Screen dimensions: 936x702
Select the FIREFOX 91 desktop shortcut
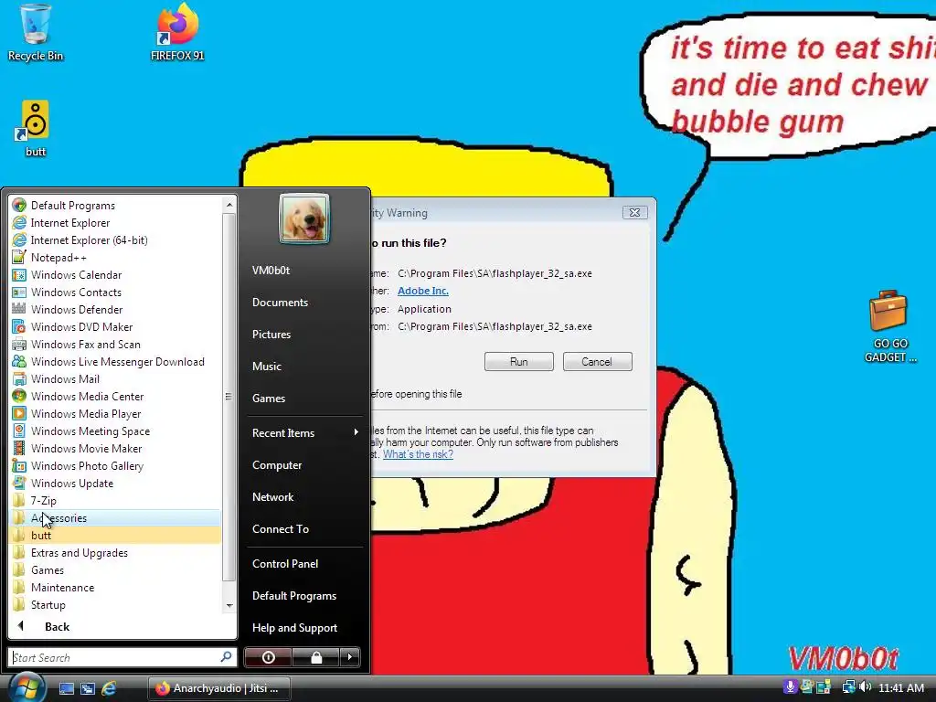[177, 33]
